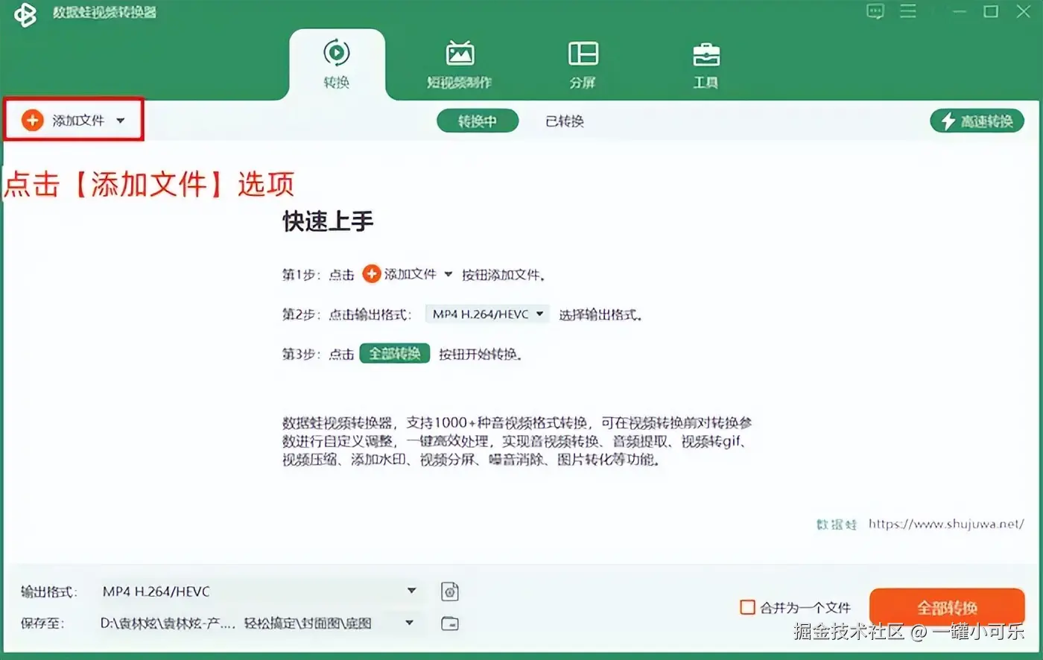Enable the 合并为一个文件 checkbox
Screen dimensions: 1043x660
click(x=747, y=607)
